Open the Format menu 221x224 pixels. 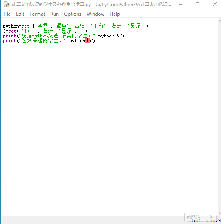tap(37, 14)
